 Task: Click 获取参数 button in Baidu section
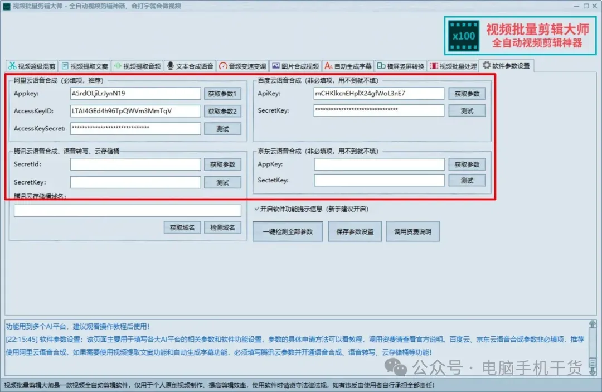467,94
